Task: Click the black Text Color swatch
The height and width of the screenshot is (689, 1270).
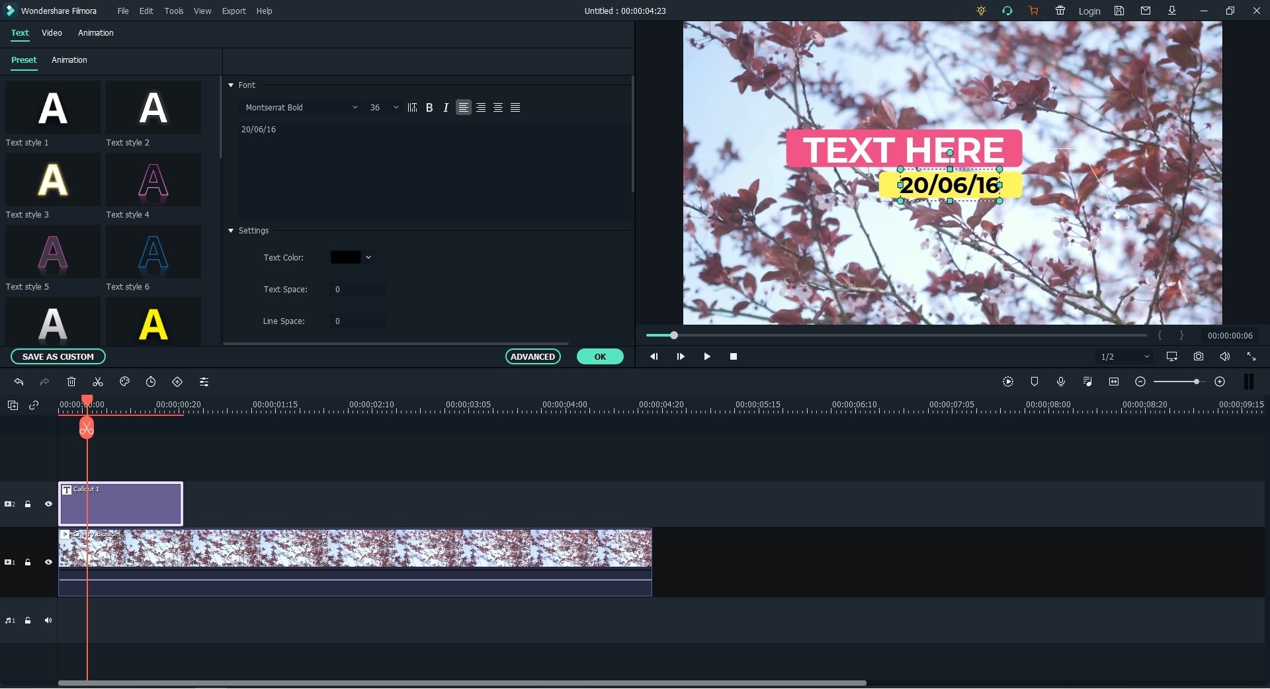Action: pos(345,258)
